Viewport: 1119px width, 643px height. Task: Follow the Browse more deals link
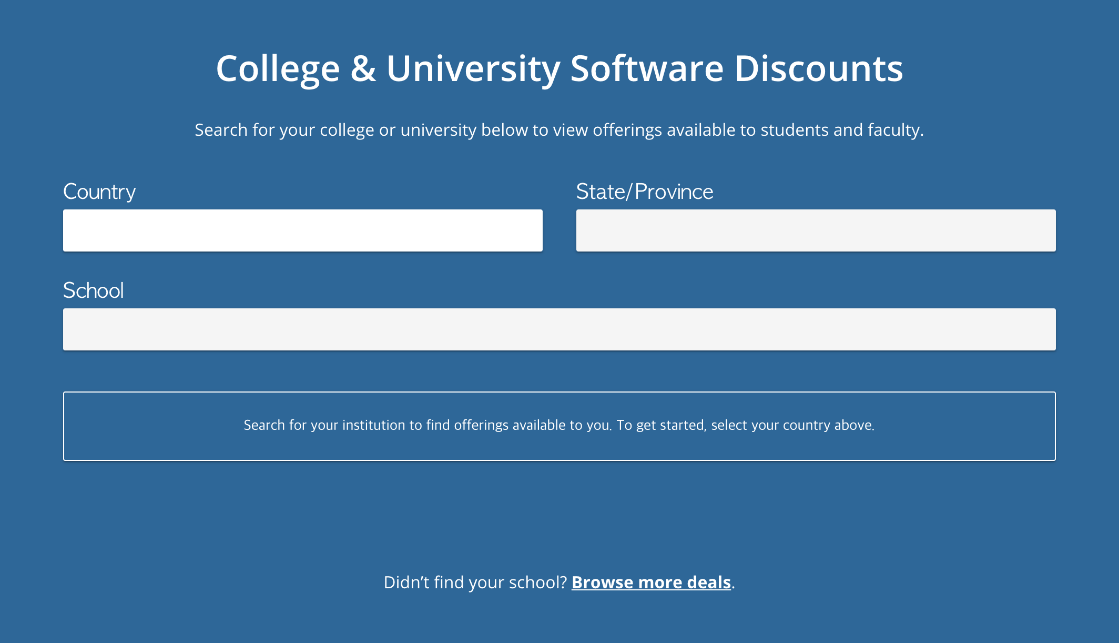651,582
